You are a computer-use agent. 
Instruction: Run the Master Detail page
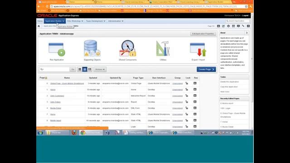click(x=195, y=108)
